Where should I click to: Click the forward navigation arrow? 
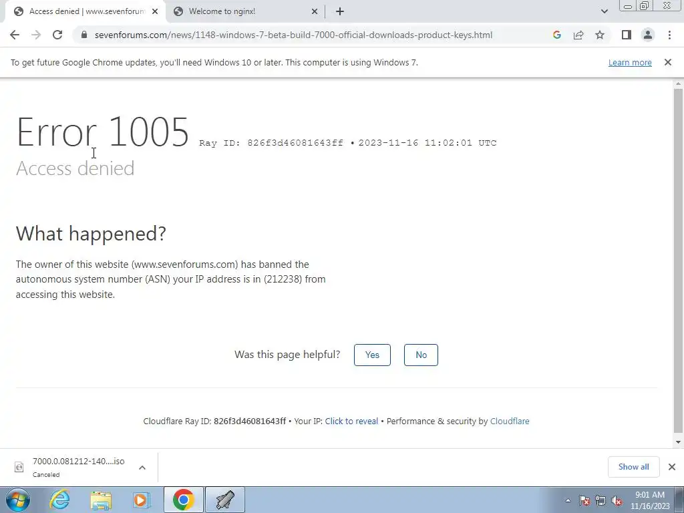pos(36,35)
